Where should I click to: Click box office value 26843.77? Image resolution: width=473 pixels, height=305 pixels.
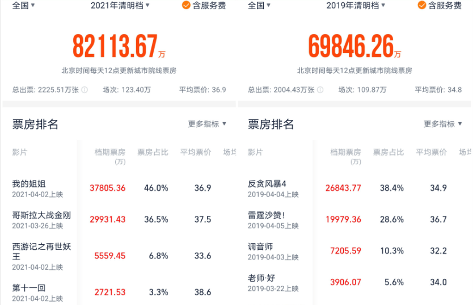[343, 188]
